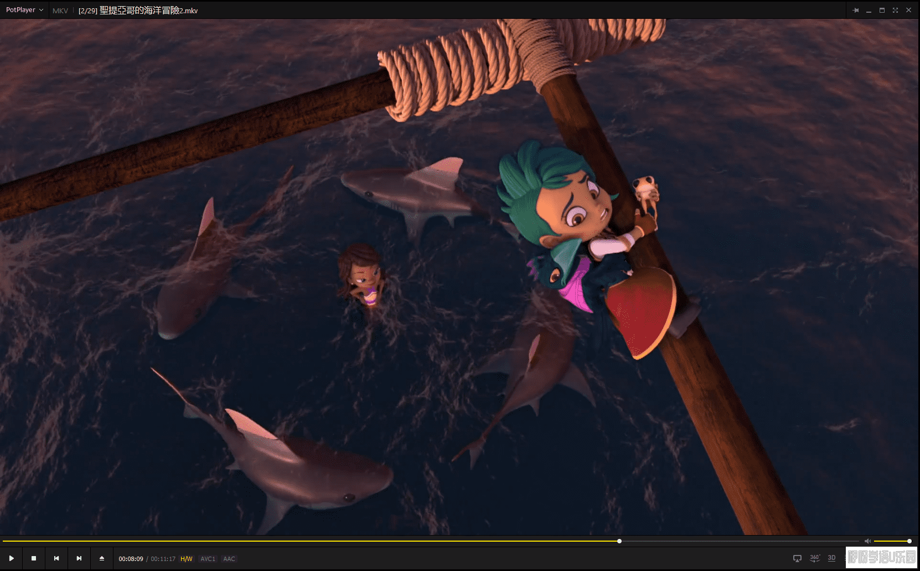920x571 pixels.
Task: Click the total duration 00:11:17
Action: click(x=163, y=559)
